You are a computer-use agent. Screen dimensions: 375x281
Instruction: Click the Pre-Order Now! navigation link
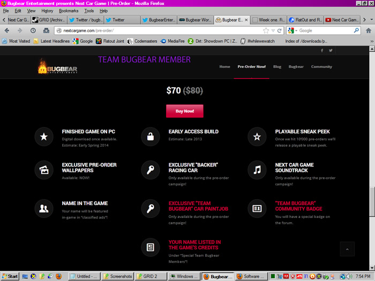coord(252,67)
